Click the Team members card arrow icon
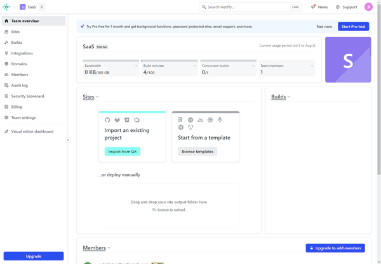 tap(312, 66)
